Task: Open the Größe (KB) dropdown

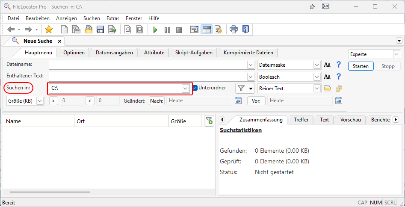Action: (40, 101)
